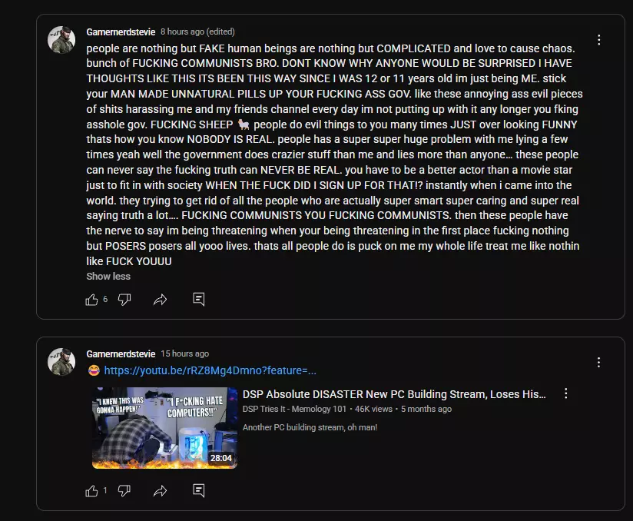Click Gamernerdstevie avatar on first post

coord(61,40)
